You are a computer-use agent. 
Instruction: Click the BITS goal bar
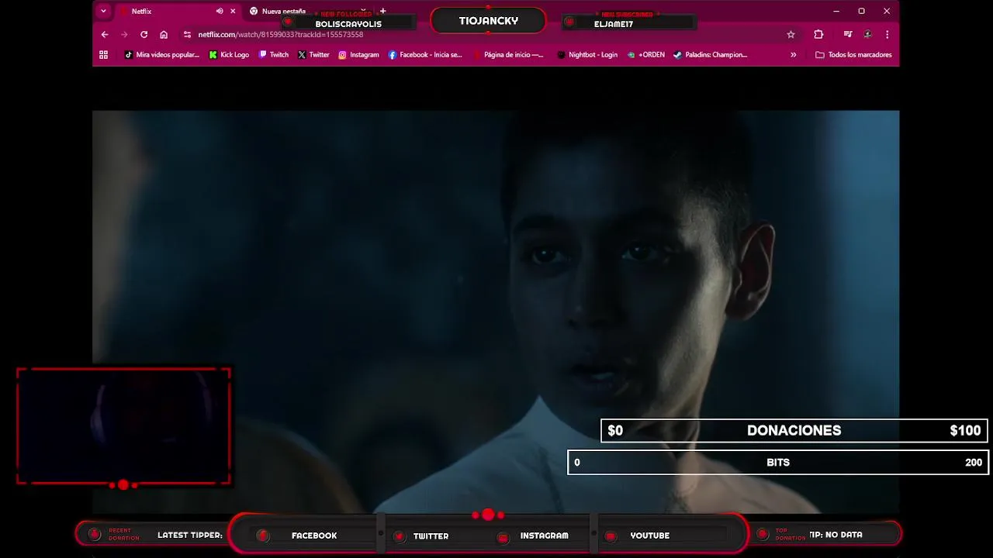[x=778, y=463]
